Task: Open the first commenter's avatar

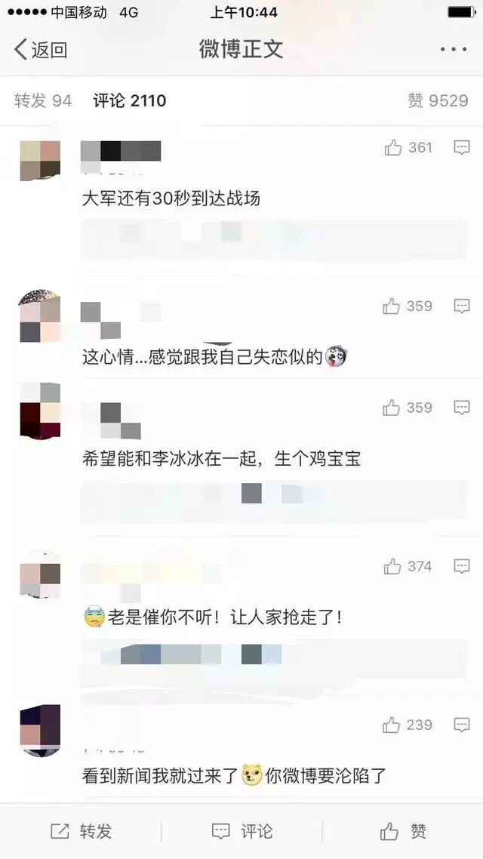Action: (40, 161)
